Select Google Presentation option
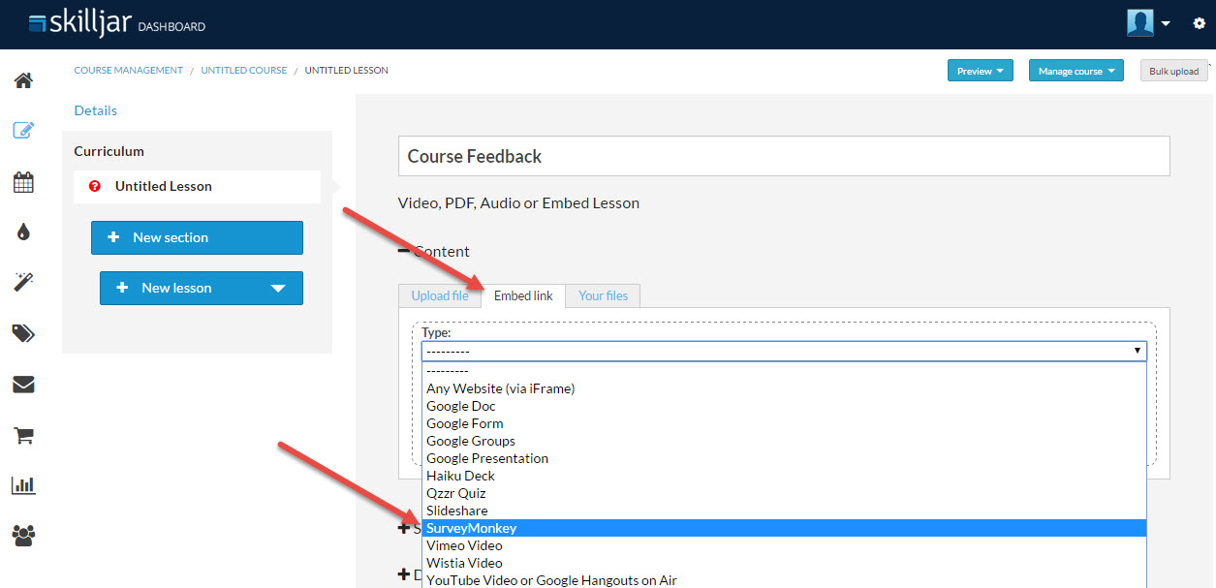 point(784,458)
